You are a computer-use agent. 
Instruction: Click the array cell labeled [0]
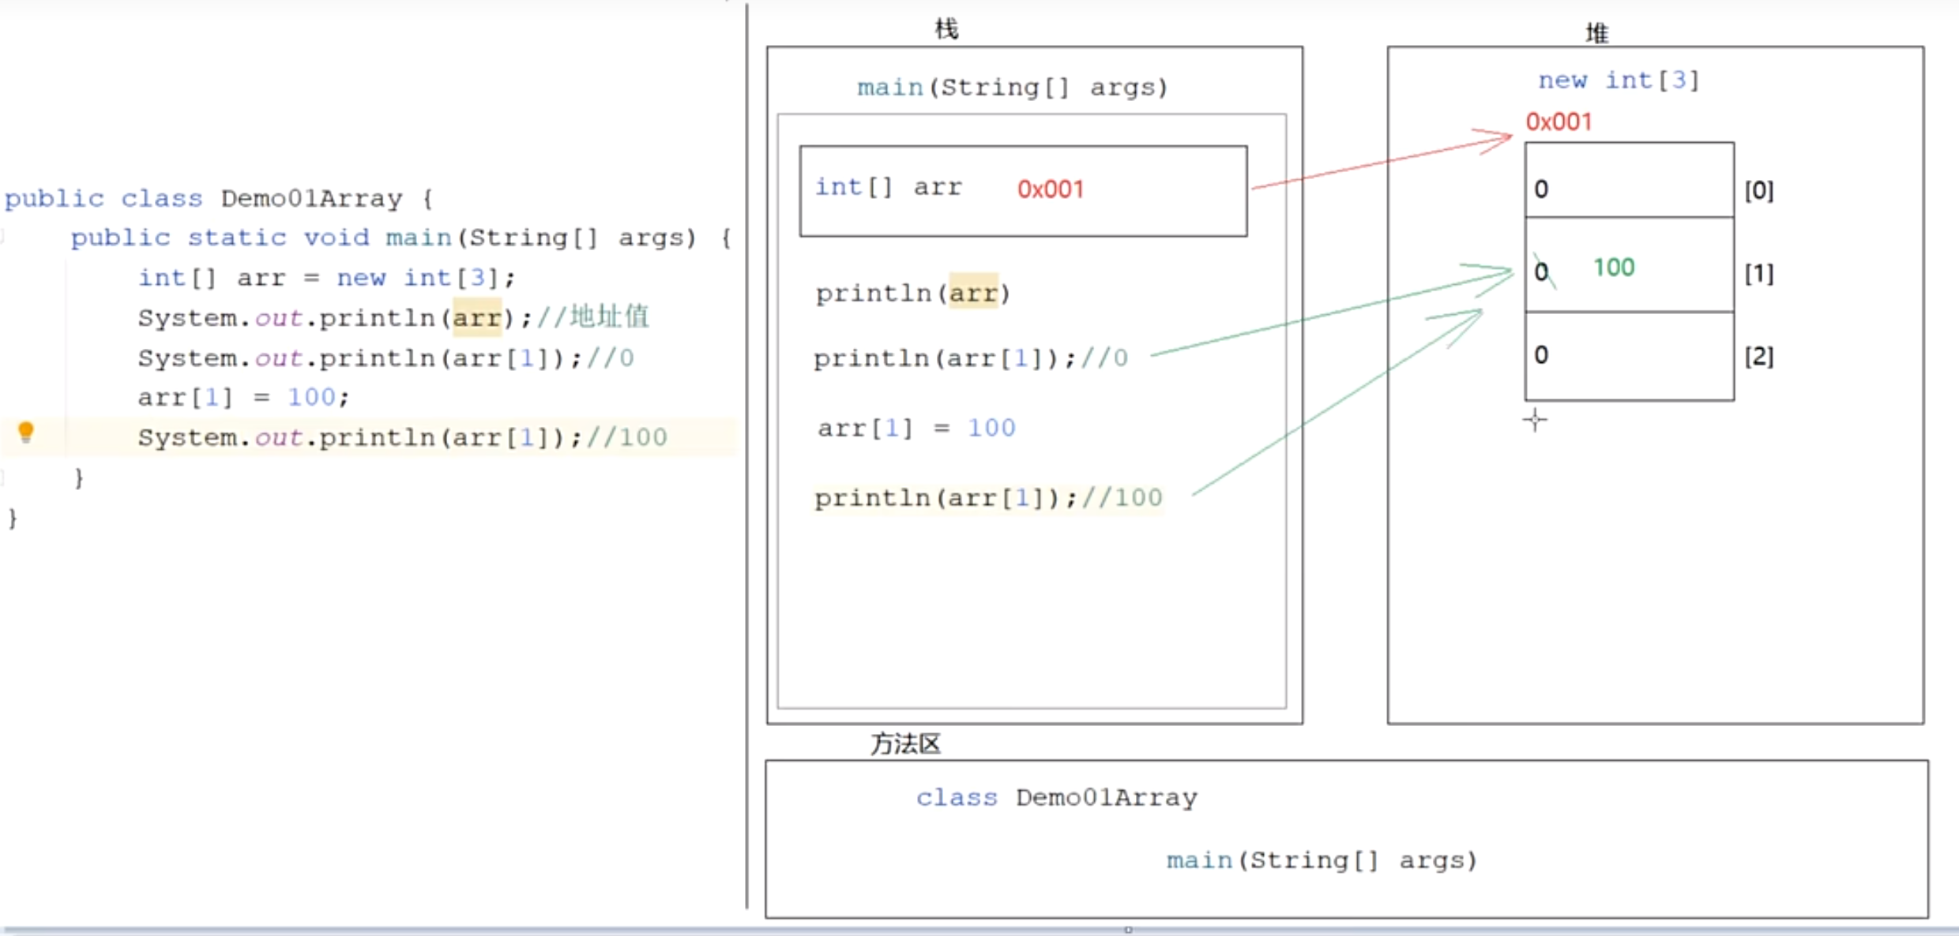(1629, 181)
